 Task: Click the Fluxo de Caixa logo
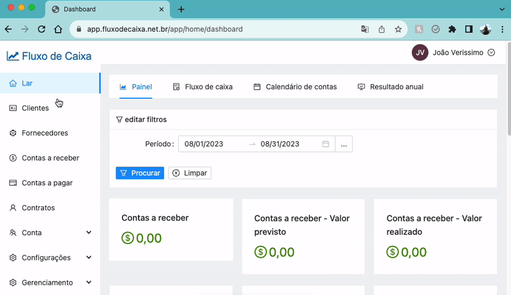[x=49, y=56]
